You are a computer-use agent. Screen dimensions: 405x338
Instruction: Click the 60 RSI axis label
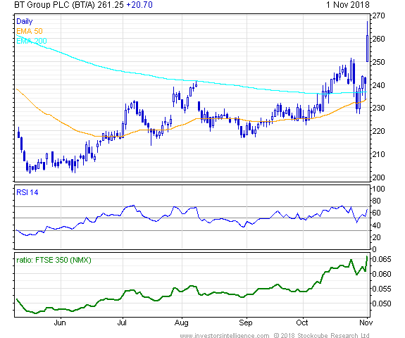tap(376, 213)
